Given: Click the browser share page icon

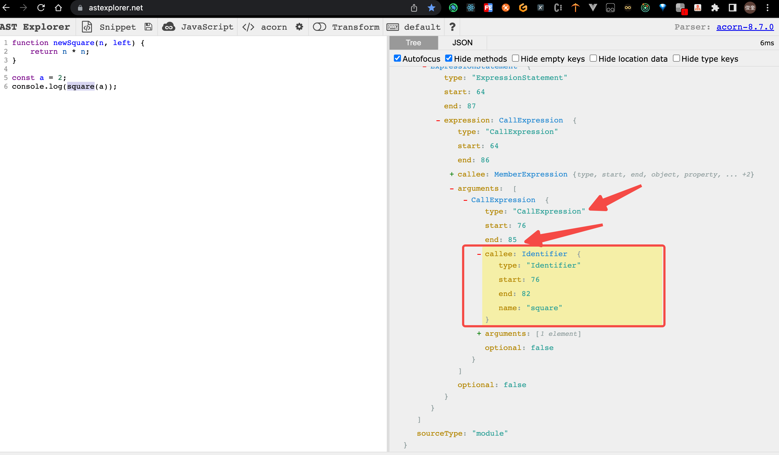Looking at the screenshot, I should [414, 8].
